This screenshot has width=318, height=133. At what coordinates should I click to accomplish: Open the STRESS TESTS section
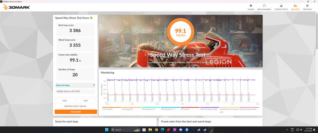tap(281, 7)
